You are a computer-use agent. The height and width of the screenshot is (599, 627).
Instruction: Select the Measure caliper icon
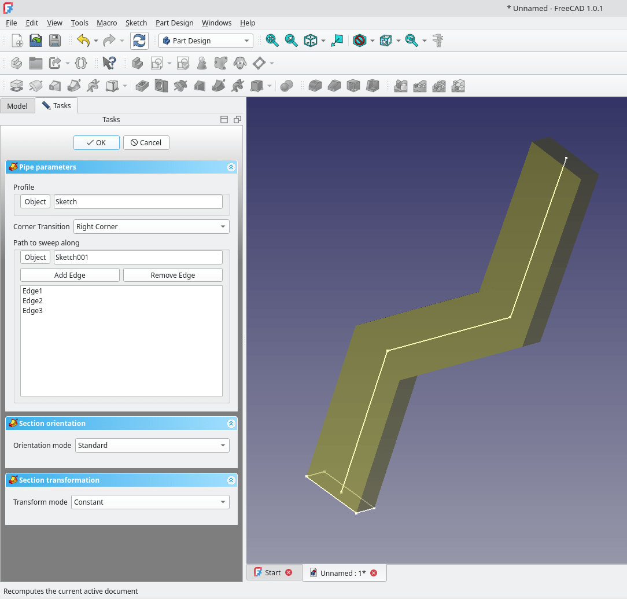click(437, 41)
